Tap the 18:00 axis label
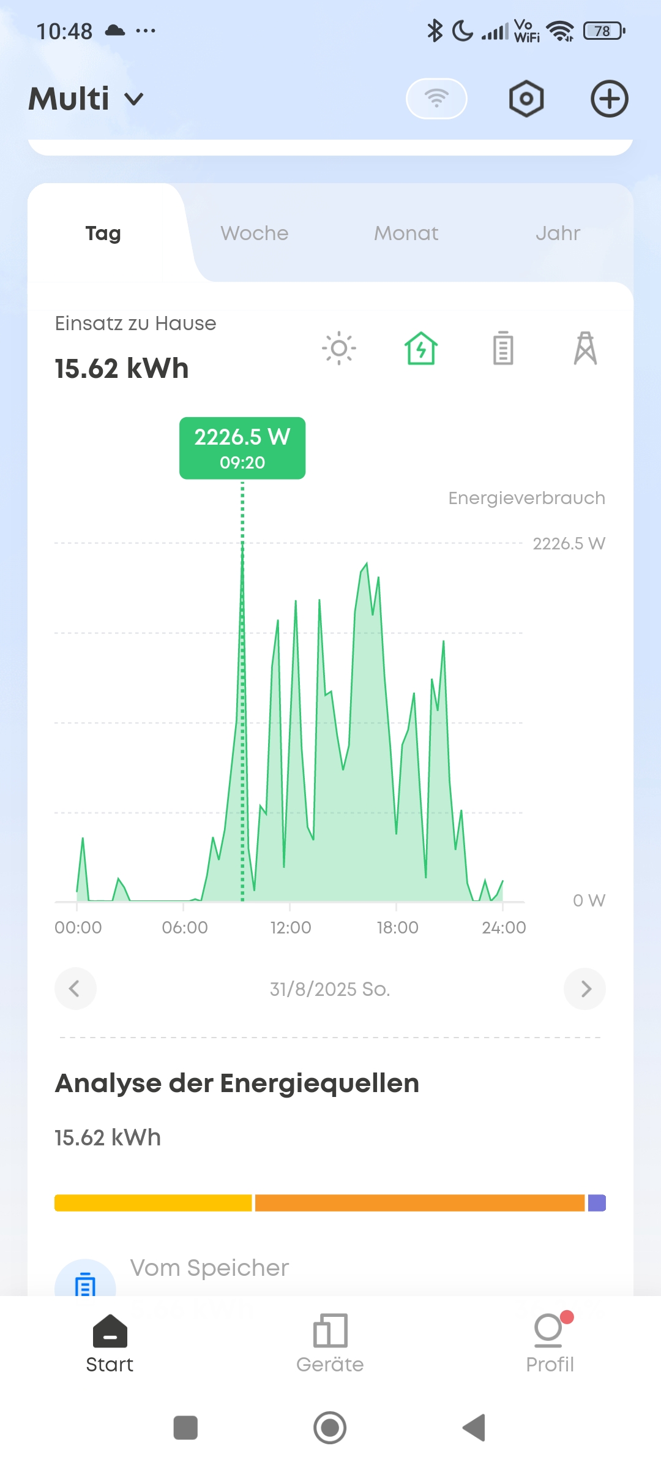 (397, 927)
